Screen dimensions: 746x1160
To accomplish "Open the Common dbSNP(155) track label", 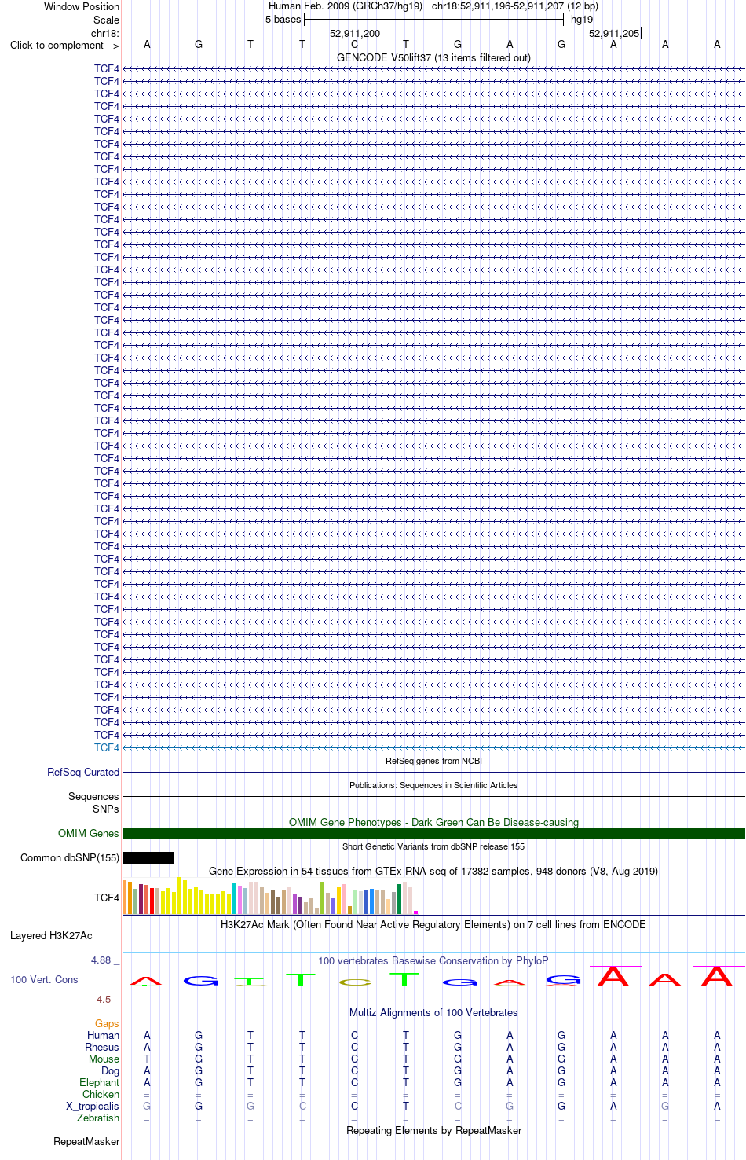I will click(70, 857).
